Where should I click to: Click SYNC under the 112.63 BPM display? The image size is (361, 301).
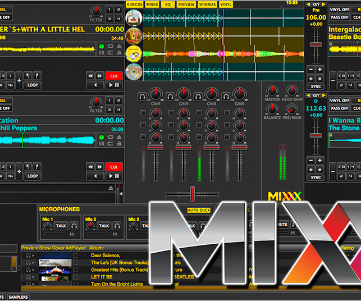[x=316, y=177]
